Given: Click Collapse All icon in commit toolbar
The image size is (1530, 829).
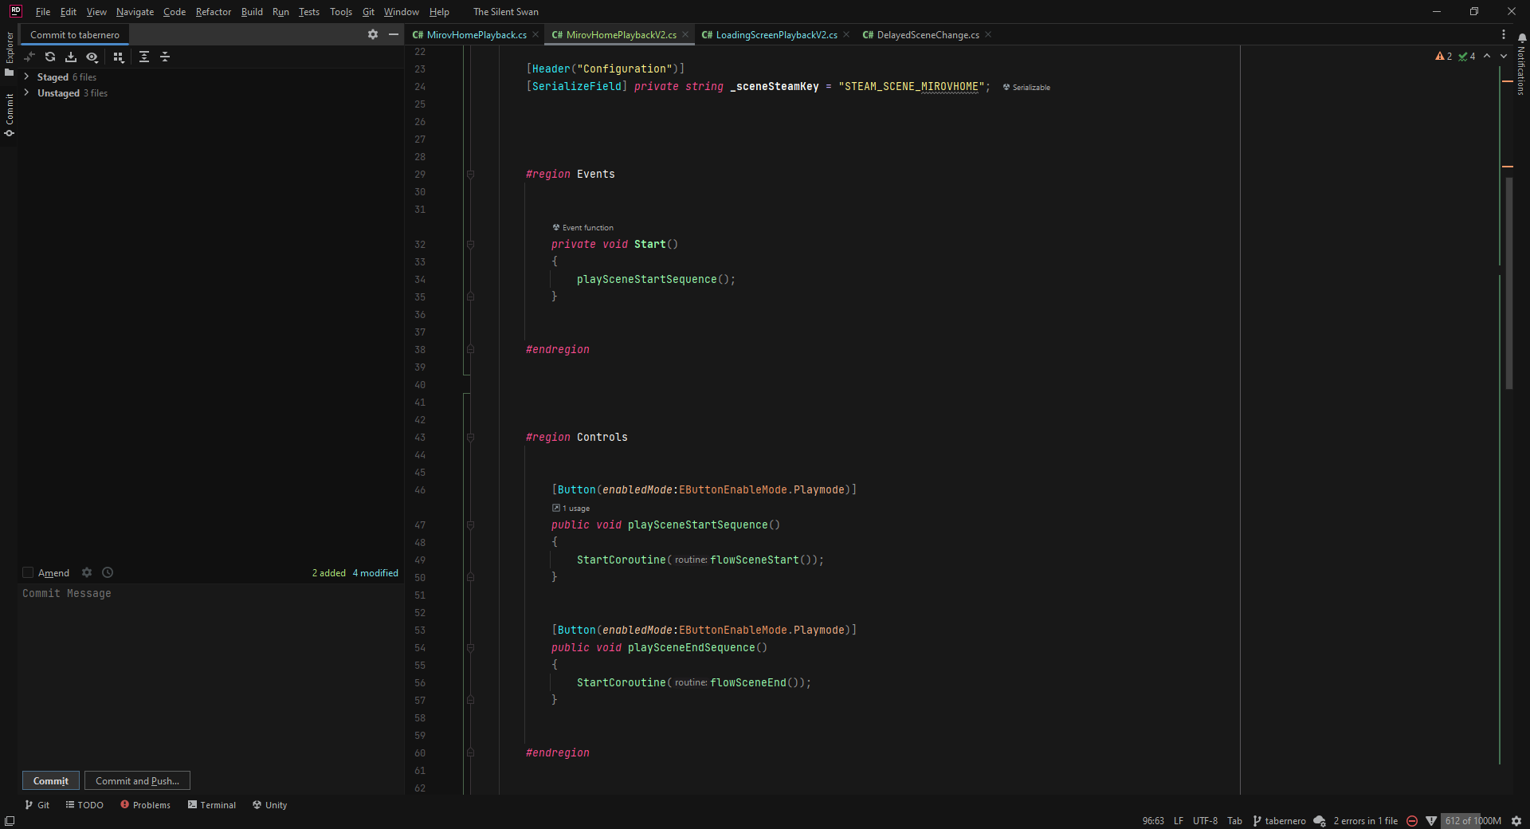Looking at the screenshot, I should [165, 57].
